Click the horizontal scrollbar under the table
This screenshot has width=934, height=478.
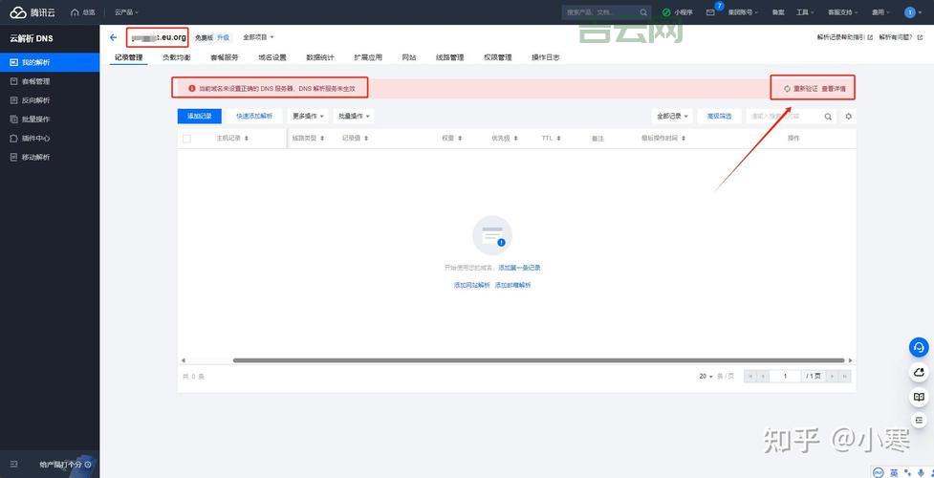(537, 360)
